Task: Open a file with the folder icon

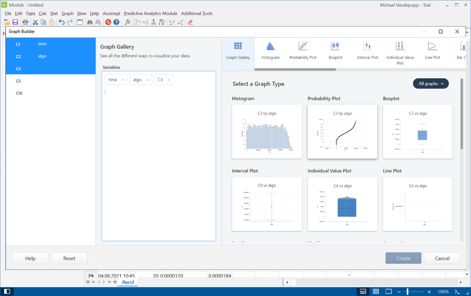Action: (x=7, y=22)
